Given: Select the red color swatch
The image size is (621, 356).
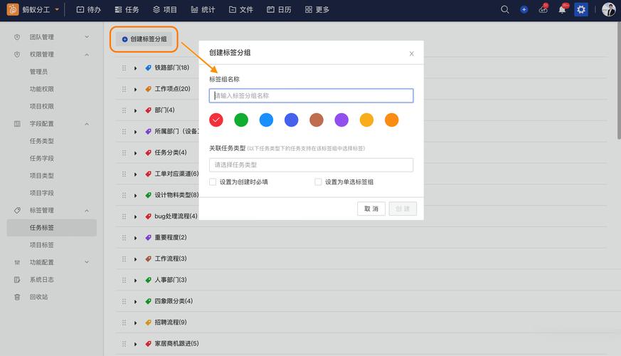Looking at the screenshot, I should click(x=216, y=120).
